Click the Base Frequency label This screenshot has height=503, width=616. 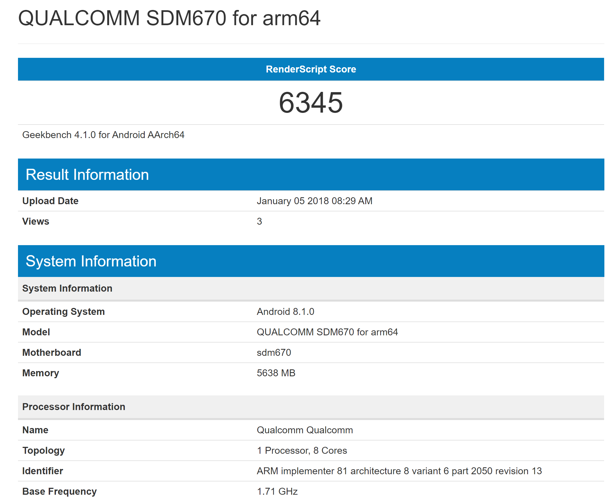coord(59,492)
